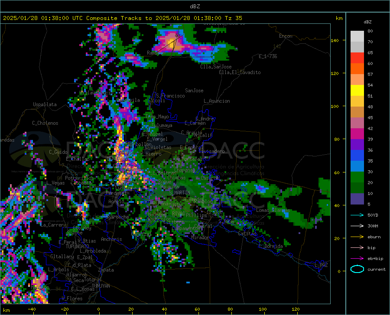This screenshot has width=390, height=315.
Task: Click the pink bip arrow in legend
Action: [357, 248]
